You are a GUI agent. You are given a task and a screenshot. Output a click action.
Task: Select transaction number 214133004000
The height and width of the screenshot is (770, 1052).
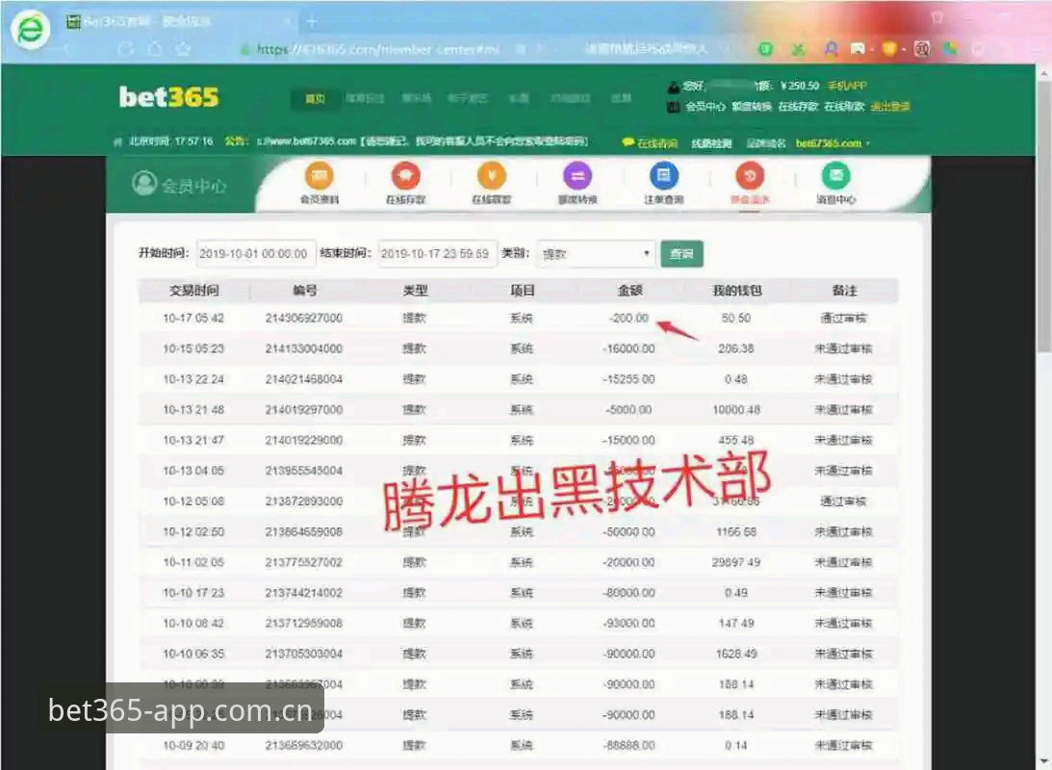304,348
